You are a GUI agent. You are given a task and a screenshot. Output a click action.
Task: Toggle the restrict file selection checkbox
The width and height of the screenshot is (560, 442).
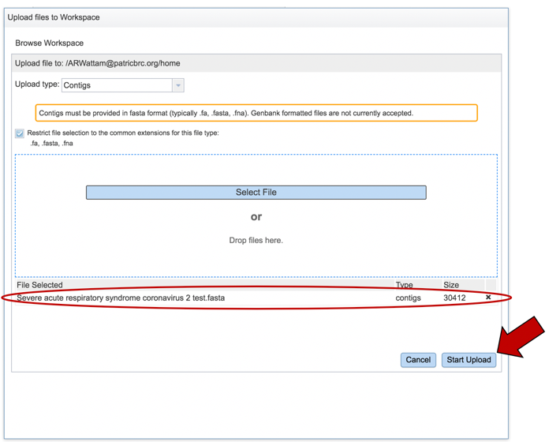click(x=20, y=133)
